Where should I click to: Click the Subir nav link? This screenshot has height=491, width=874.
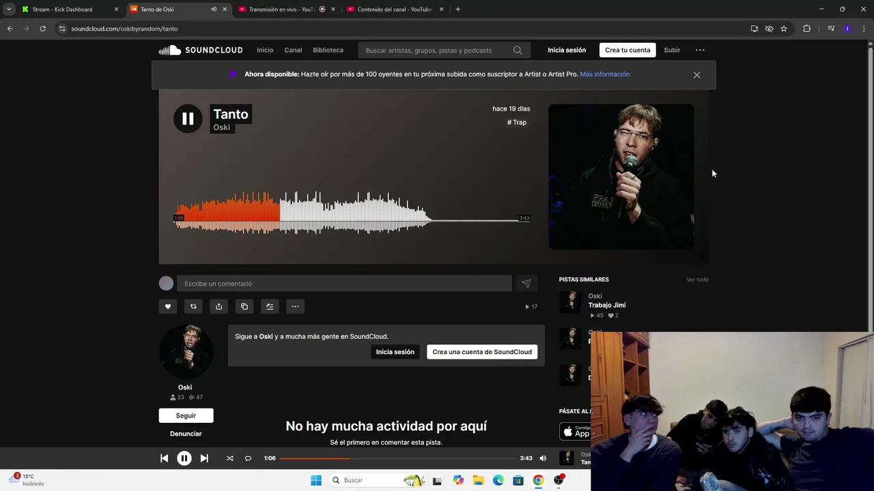(x=672, y=50)
